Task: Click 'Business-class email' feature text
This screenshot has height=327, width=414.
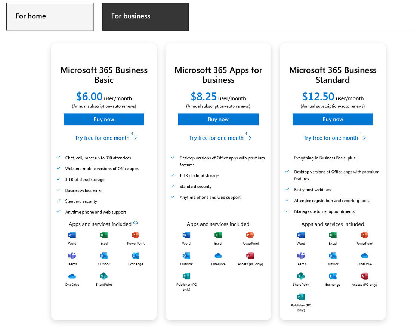Action: [x=84, y=190]
